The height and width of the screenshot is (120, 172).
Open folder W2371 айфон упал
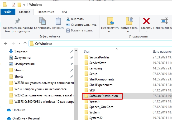coord(38,89)
